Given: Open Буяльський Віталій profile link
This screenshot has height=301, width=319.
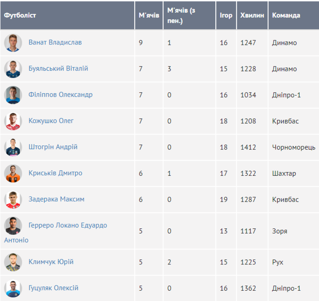Looking at the screenshot, I should click(58, 68).
